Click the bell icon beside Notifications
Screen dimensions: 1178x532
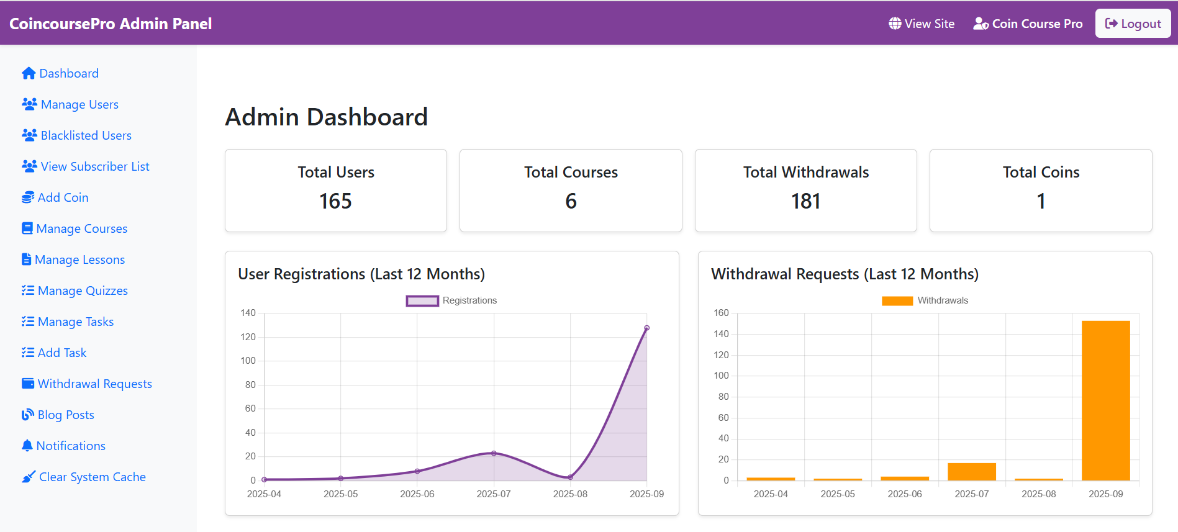pyautogui.click(x=27, y=446)
